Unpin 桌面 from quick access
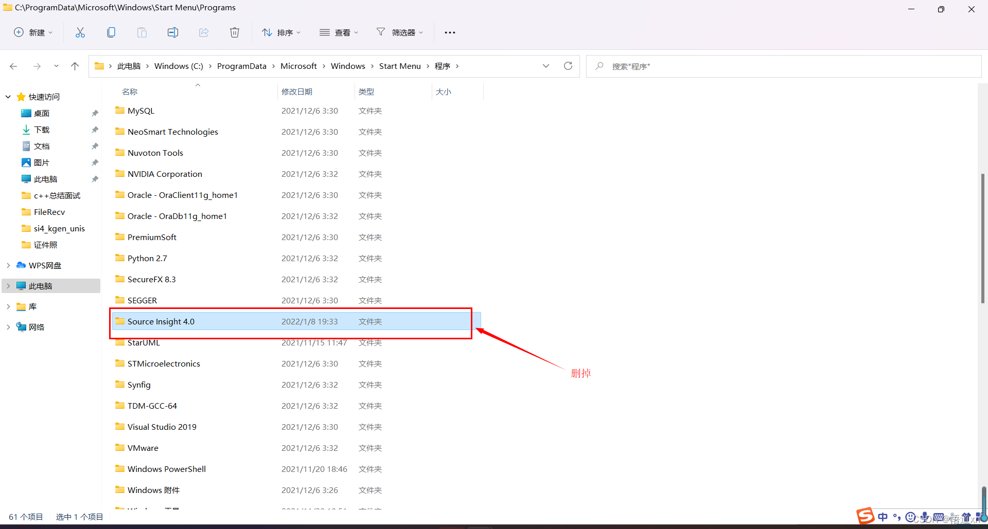This screenshot has height=529, width=988. coord(95,113)
